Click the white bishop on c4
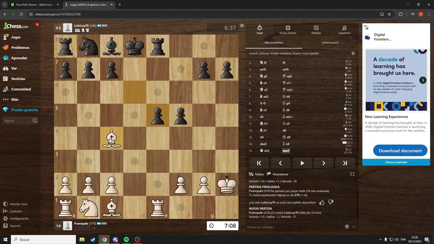The height and width of the screenshot is (244, 434). [x=112, y=138]
